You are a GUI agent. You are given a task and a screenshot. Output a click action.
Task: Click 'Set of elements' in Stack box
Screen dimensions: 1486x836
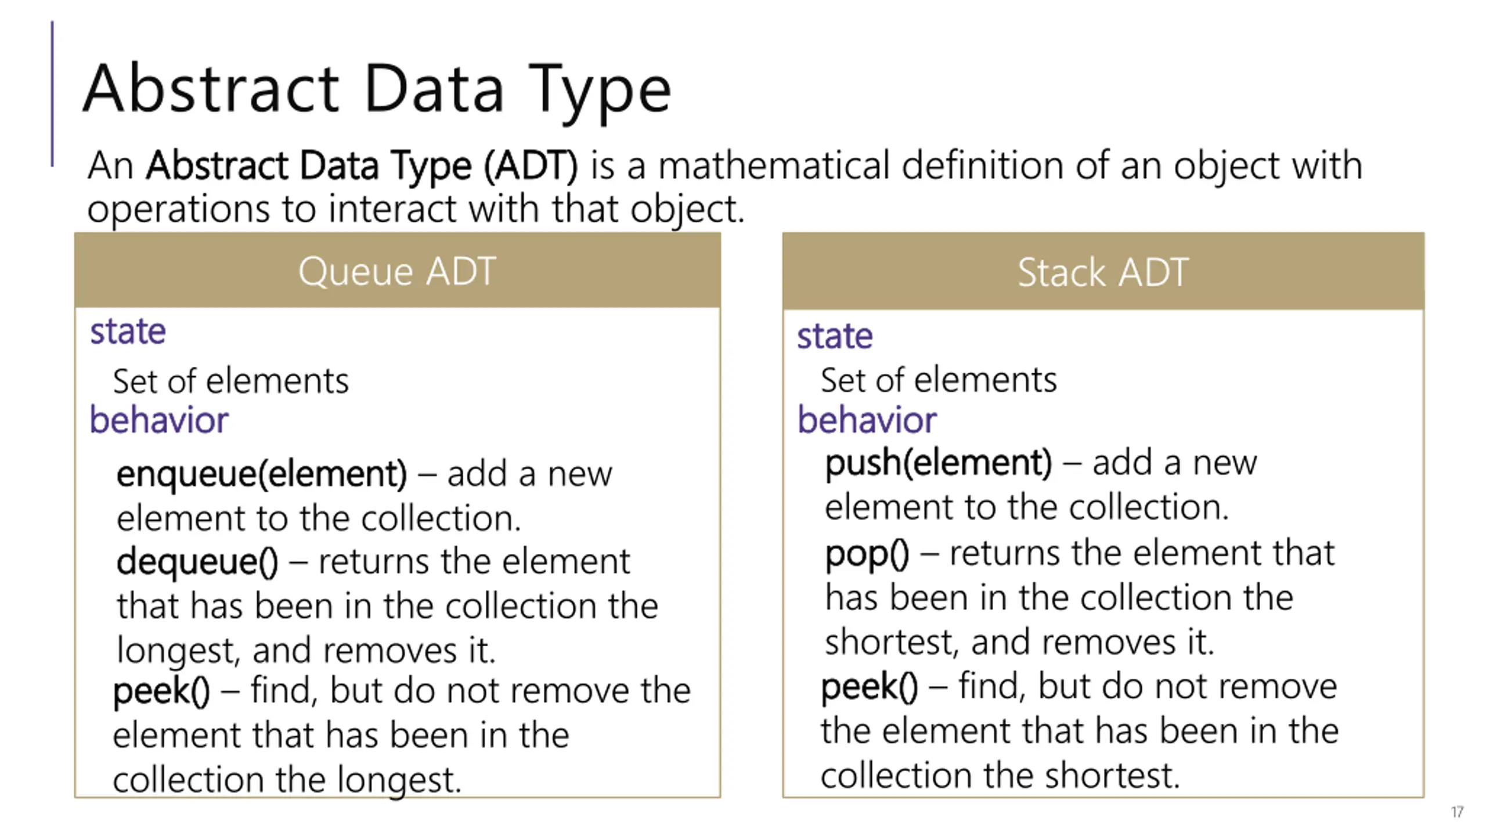[x=939, y=380]
